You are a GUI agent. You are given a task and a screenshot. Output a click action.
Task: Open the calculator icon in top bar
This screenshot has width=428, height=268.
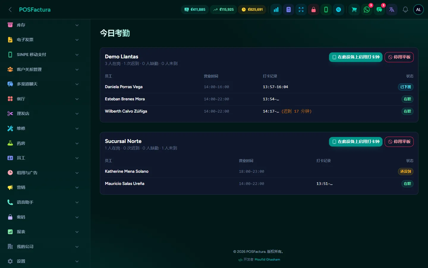[x=289, y=10]
